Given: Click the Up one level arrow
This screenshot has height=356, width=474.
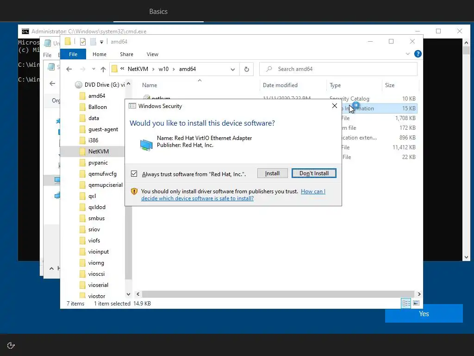Looking at the screenshot, I should coord(103,70).
